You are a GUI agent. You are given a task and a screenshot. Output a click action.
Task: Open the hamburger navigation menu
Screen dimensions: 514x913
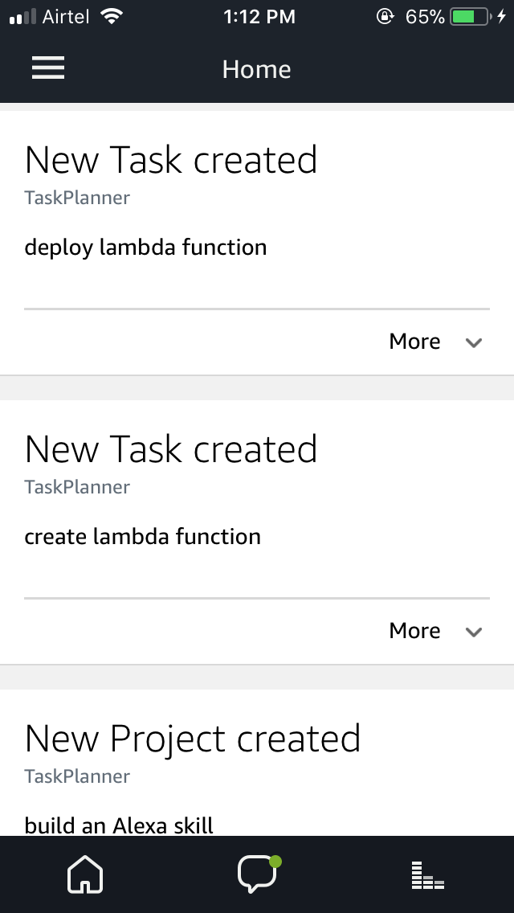click(x=47, y=68)
